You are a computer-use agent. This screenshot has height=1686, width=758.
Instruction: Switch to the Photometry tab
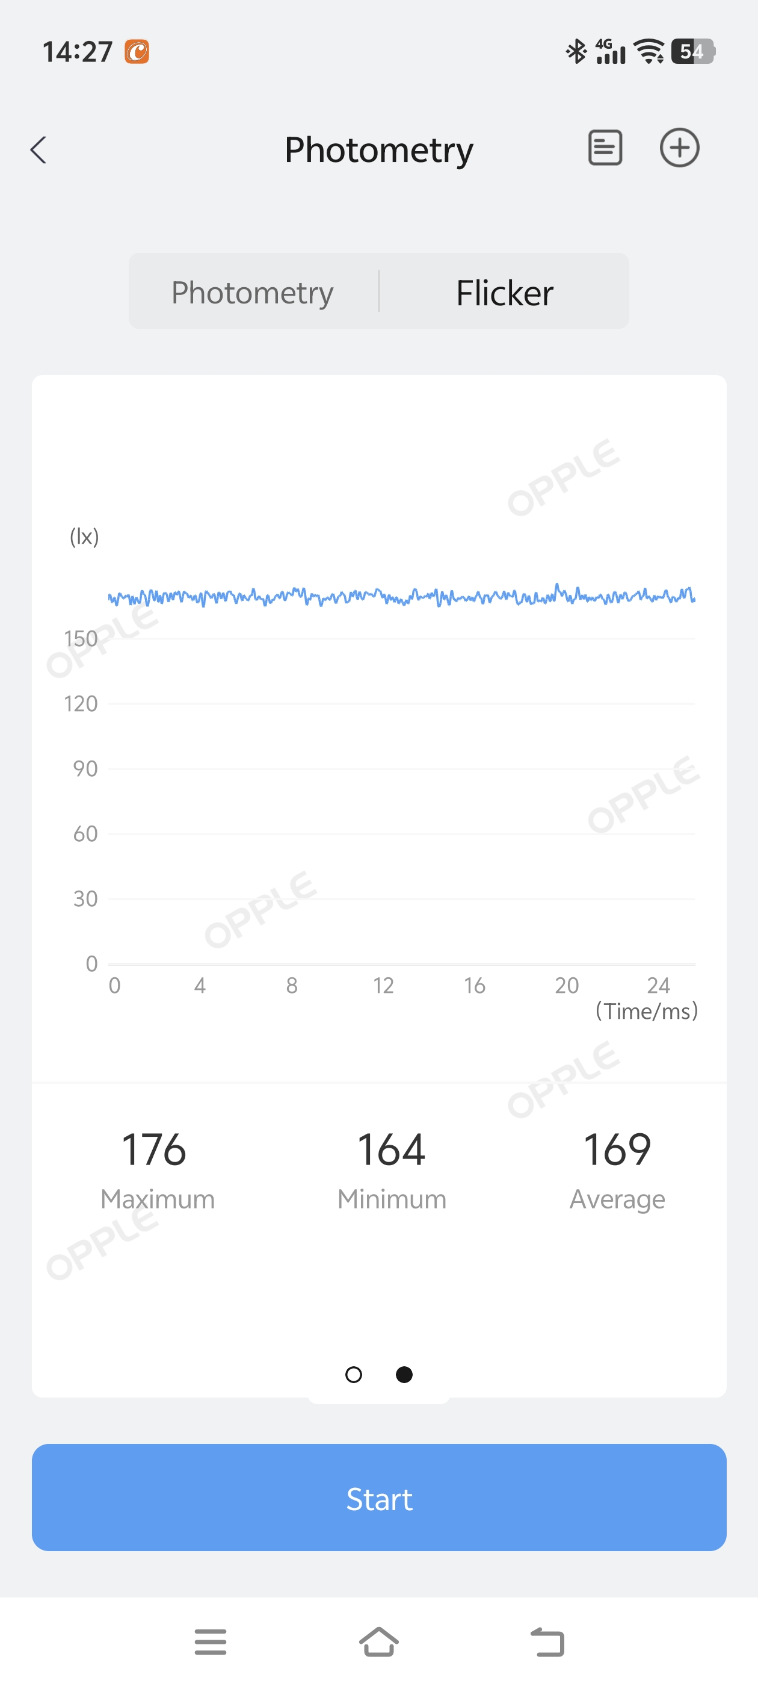tap(253, 292)
